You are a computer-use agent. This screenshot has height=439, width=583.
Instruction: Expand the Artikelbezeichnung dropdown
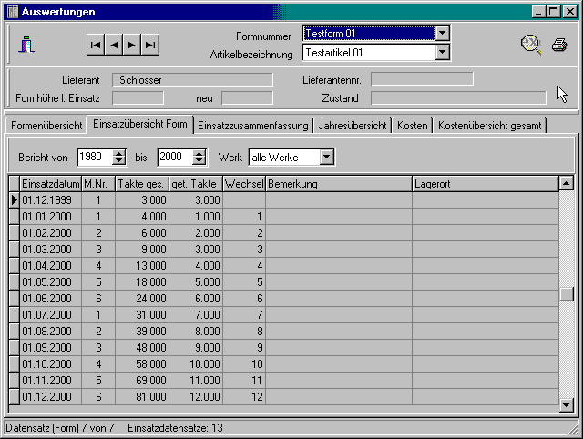pos(443,53)
